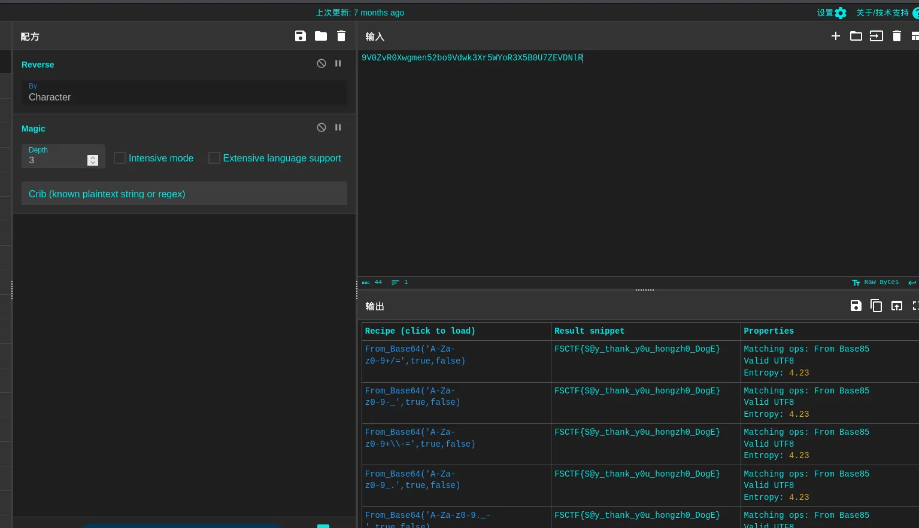This screenshot has width=919, height=528.
Task: Clear input with trash icon
Action: [897, 36]
